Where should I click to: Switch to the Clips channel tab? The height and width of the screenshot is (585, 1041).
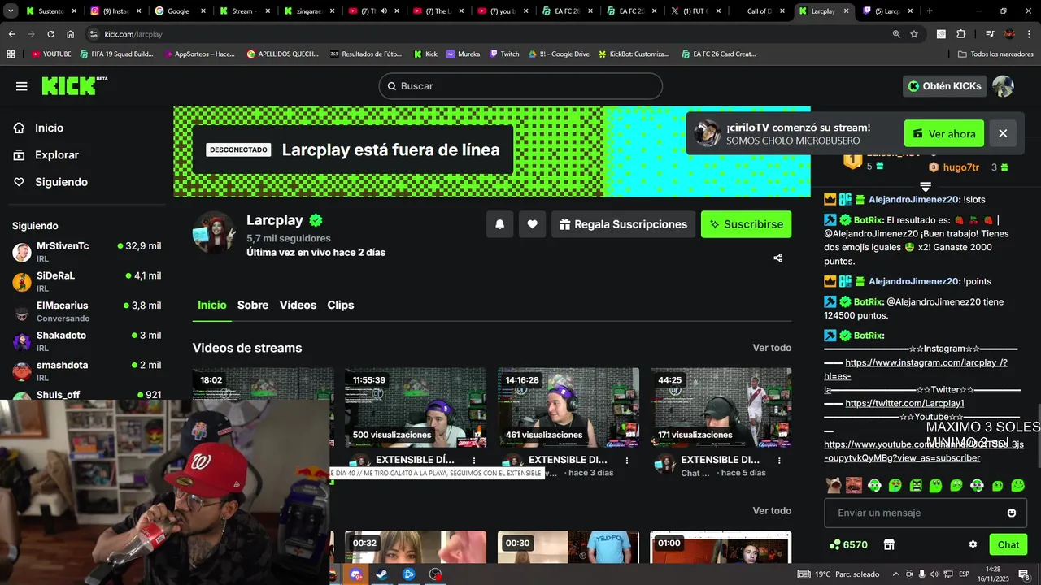point(341,305)
